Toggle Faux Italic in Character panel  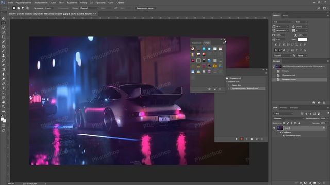pyautogui.click(x=280, y=45)
